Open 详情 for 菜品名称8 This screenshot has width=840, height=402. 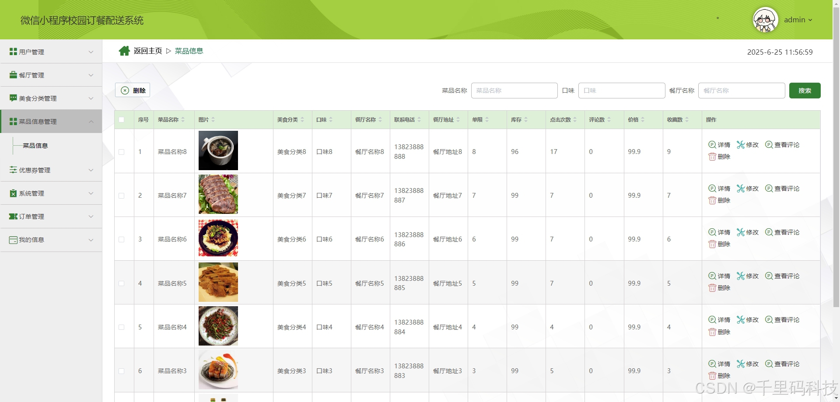tap(719, 145)
